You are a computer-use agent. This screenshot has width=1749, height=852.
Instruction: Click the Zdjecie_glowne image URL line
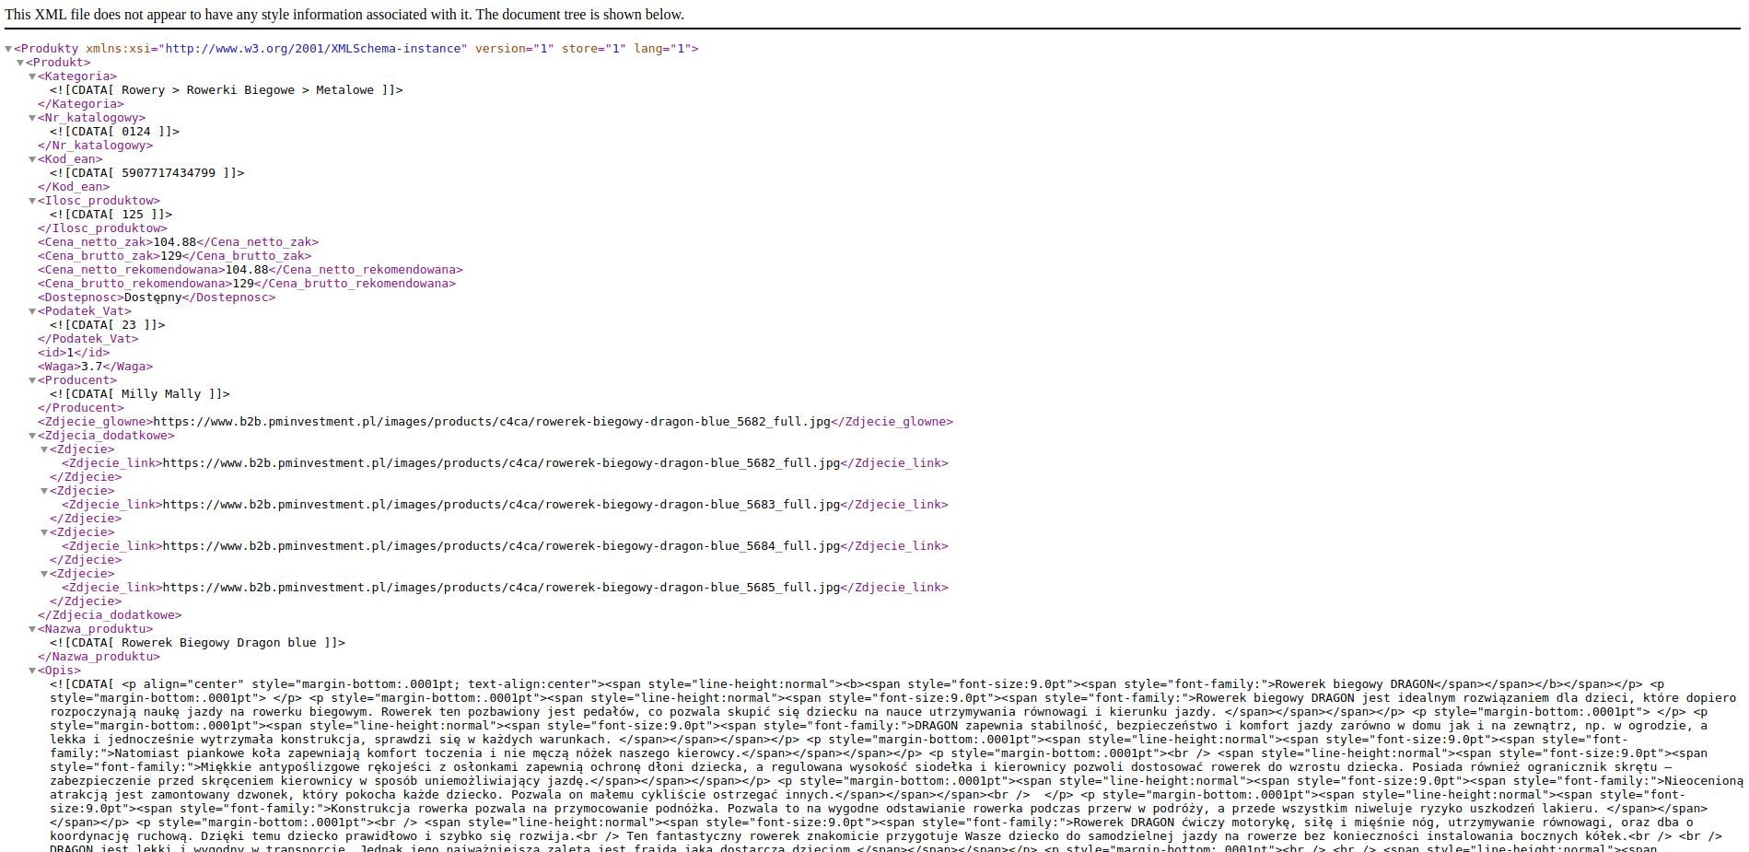(x=496, y=422)
